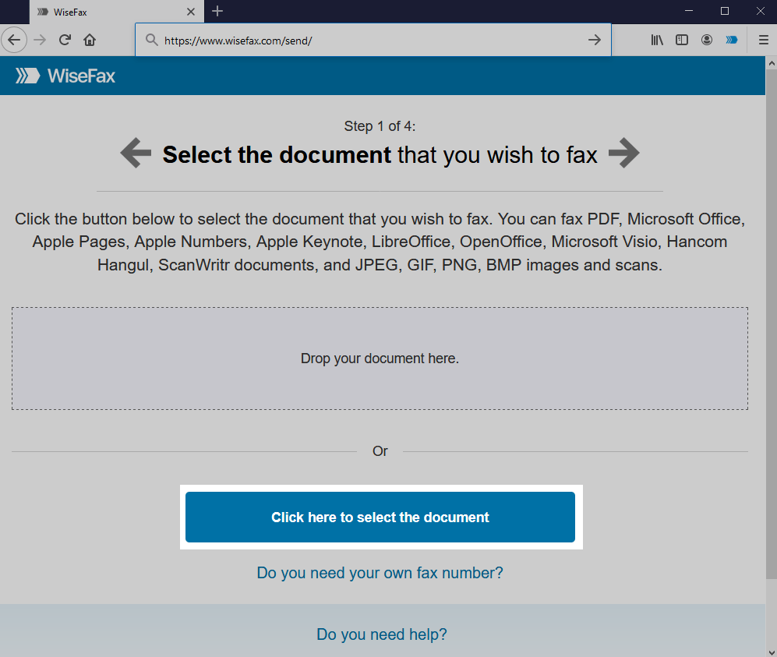Click the 'Step 1 of 4:' text

click(380, 126)
